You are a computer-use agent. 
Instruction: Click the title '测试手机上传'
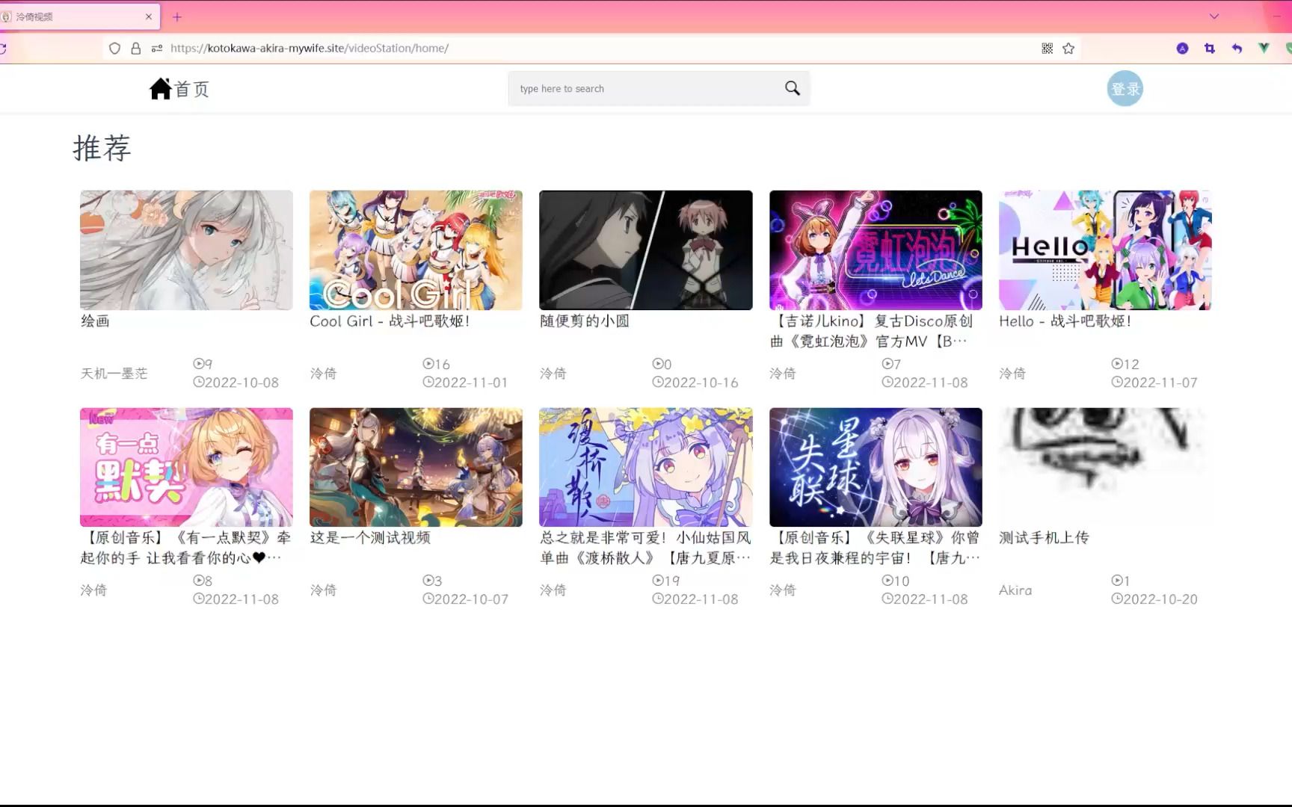(x=1044, y=538)
